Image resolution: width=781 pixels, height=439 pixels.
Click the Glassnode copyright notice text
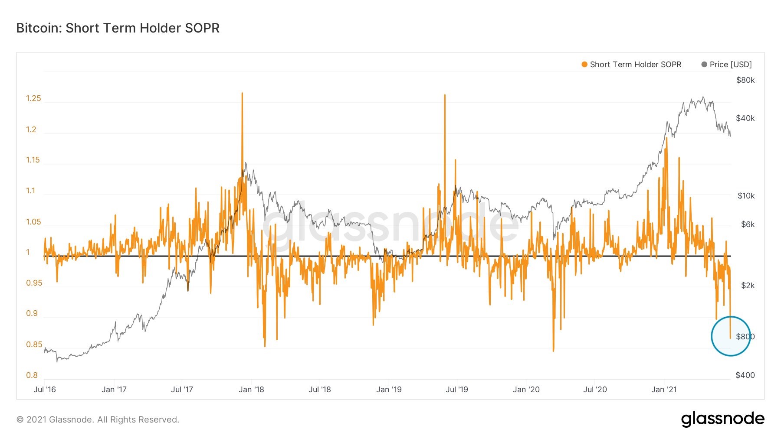tap(98, 419)
